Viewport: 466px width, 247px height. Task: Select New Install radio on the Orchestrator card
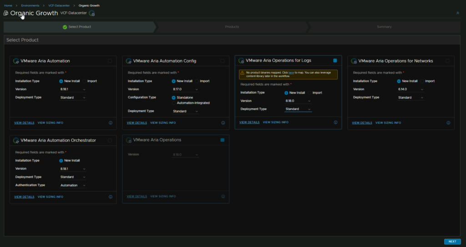(x=61, y=161)
